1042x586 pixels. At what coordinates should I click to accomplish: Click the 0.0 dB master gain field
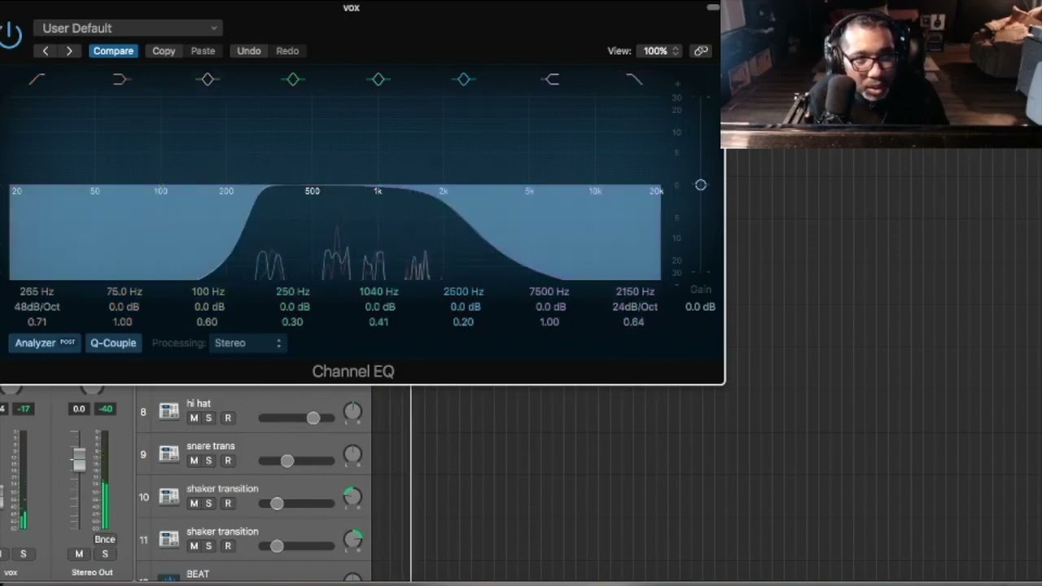click(x=700, y=307)
